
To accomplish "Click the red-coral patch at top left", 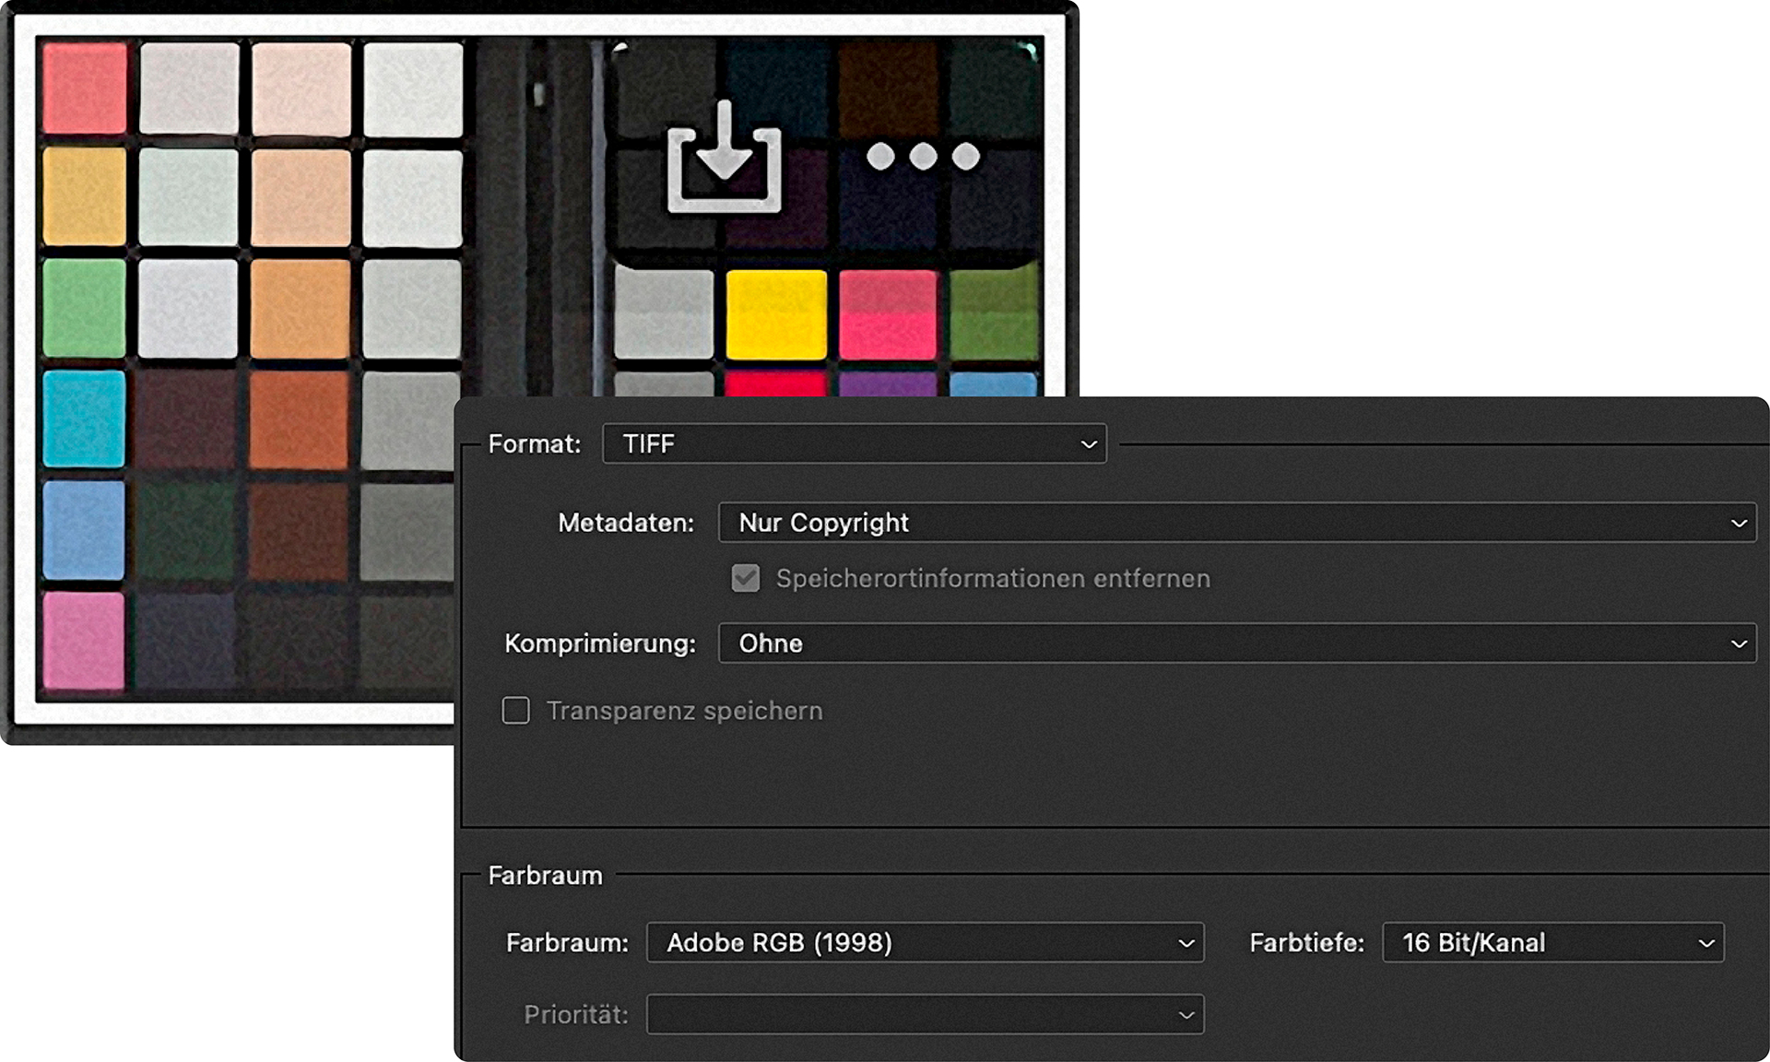I will (85, 88).
